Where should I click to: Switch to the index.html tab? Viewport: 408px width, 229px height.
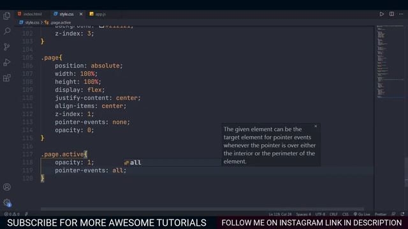point(30,14)
